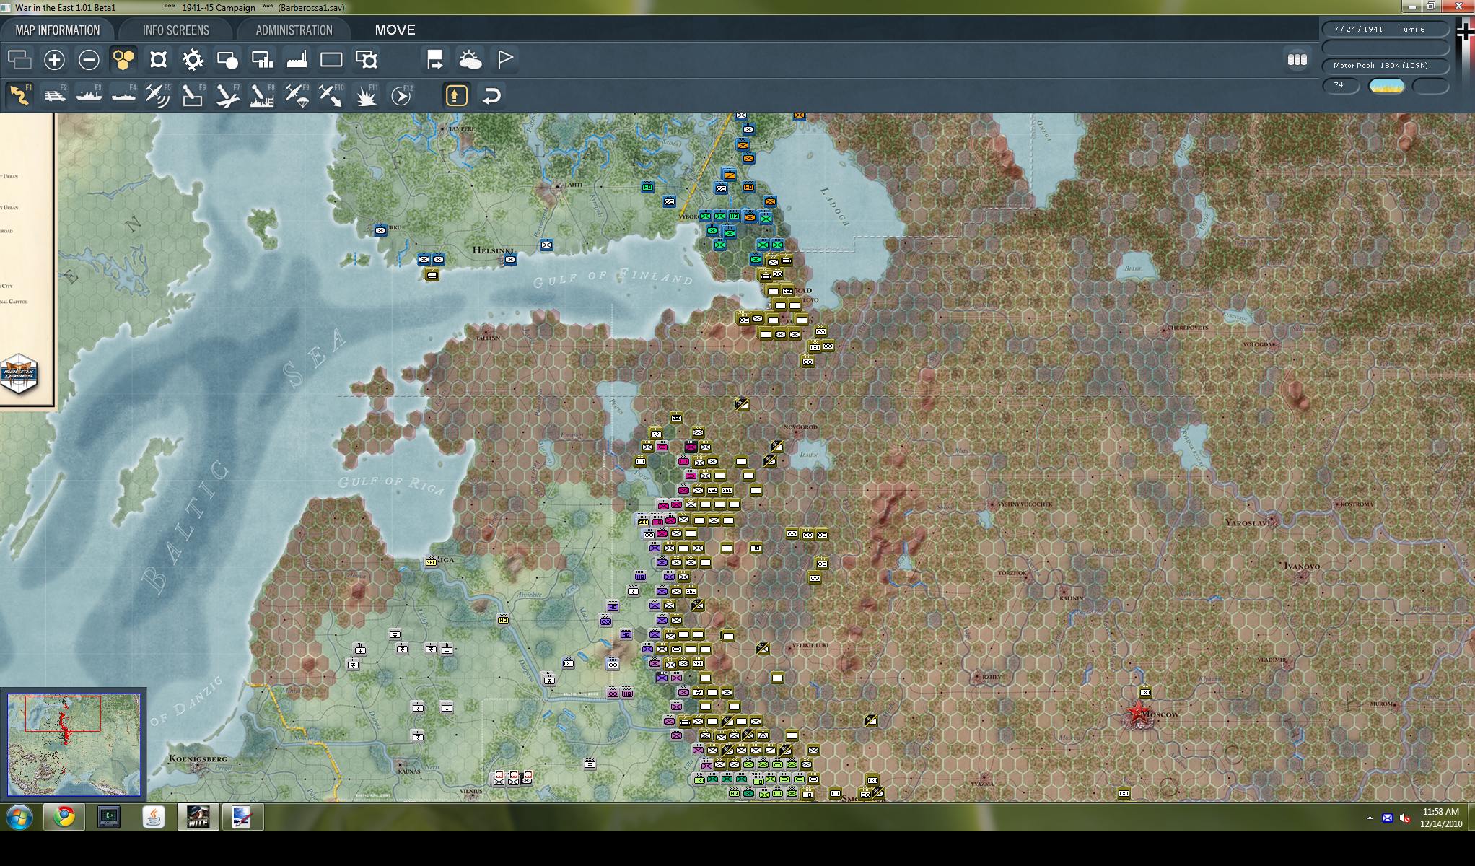
Task: Select the F2 rail mode
Action: click(x=54, y=95)
